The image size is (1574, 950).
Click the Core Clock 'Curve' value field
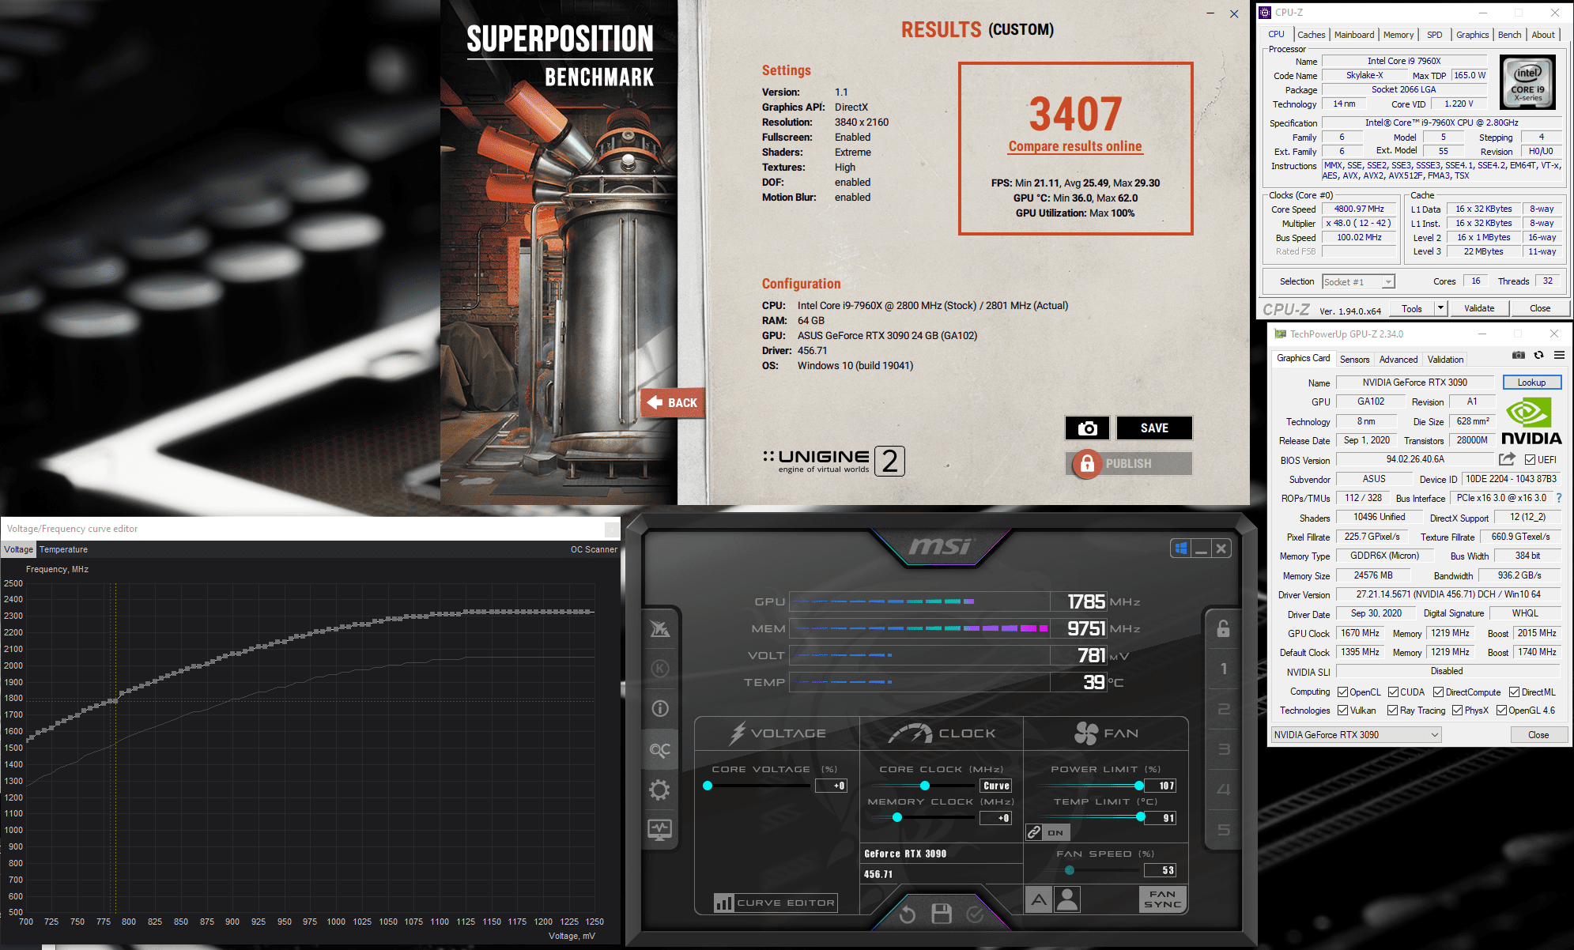point(996,786)
